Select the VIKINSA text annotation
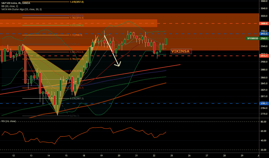This screenshot has height=158, width=269. pyautogui.click(x=181, y=51)
